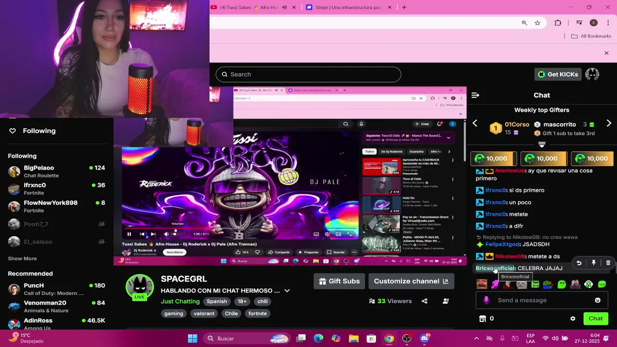This screenshot has width=617, height=347.
Task: Open Chrome media controls icon
Action: 579,23
